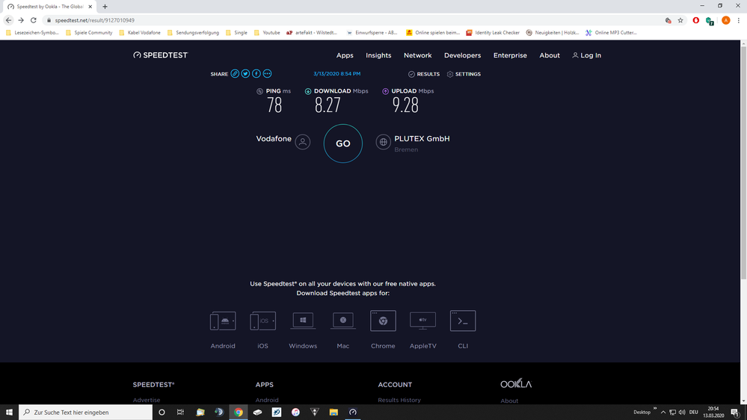Viewport: 747px width, 420px height.
Task: Open Online MP3 Cutter bookmark
Action: (611, 33)
